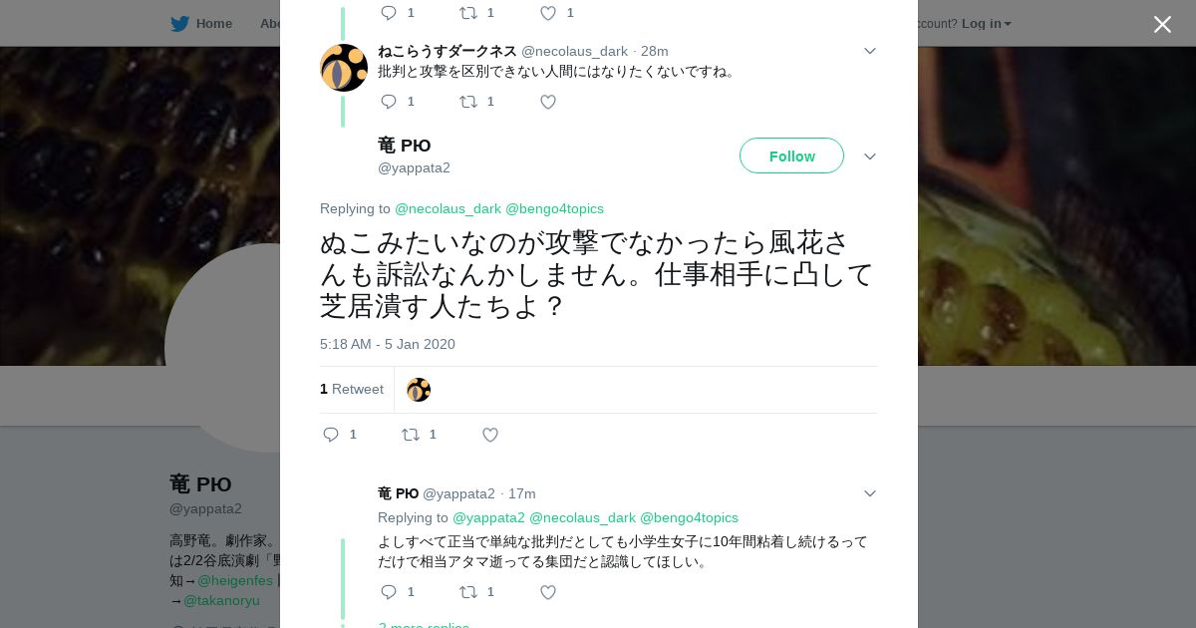The height and width of the screenshot is (628, 1196).
Task: Open @bengo4topics mention in Replying to line
Action: point(554,208)
